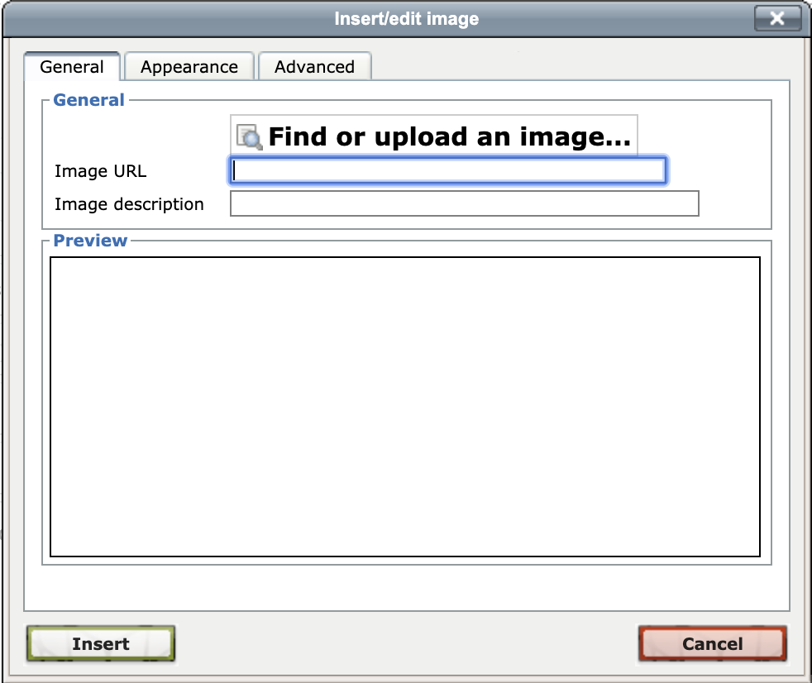Click empty tab strip right of Advanced
The image size is (812, 683).
point(579,66)
